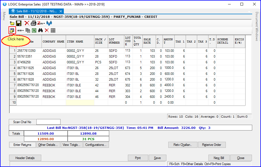Click the COMPANY NAME column header
261x167 pixels.
click(54, 41)
